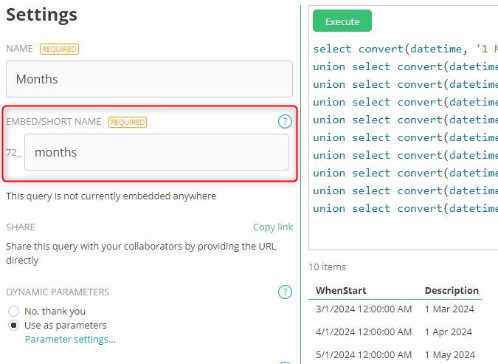The height and width of the screenshot is (364, 498).
Task: Select the 3/1/2024 12:00:00 AM cell
Action: tap(364, 309)
